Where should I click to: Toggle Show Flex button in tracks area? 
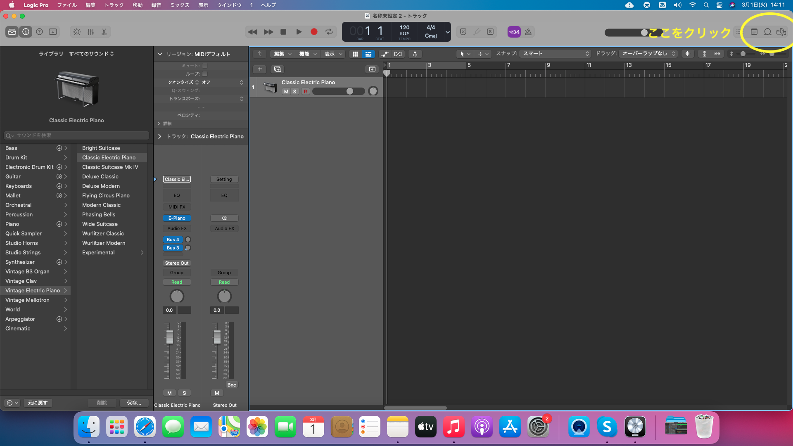point(398,54)
